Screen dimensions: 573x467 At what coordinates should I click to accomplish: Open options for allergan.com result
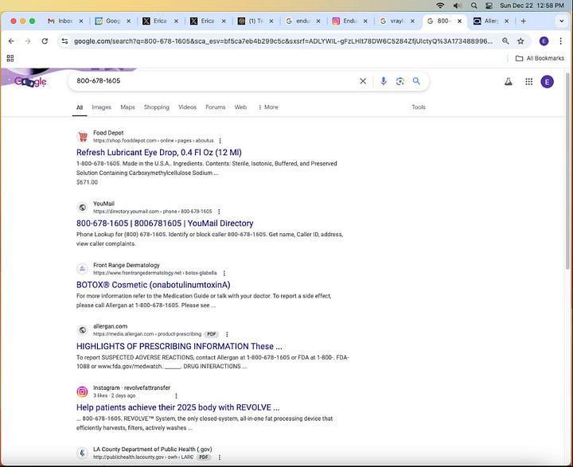pyautogui.click(x=227, y=334)
